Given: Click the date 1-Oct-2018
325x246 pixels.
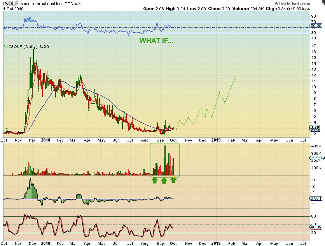Looking at the screenshot, I should [x=13, y=9].
